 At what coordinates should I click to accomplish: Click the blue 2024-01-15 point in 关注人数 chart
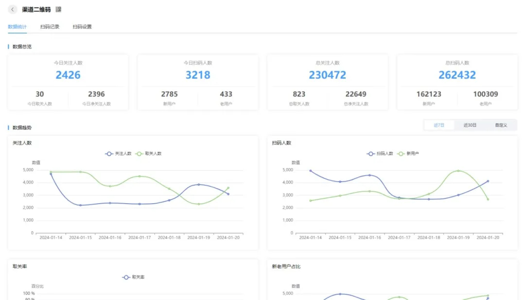80,205
